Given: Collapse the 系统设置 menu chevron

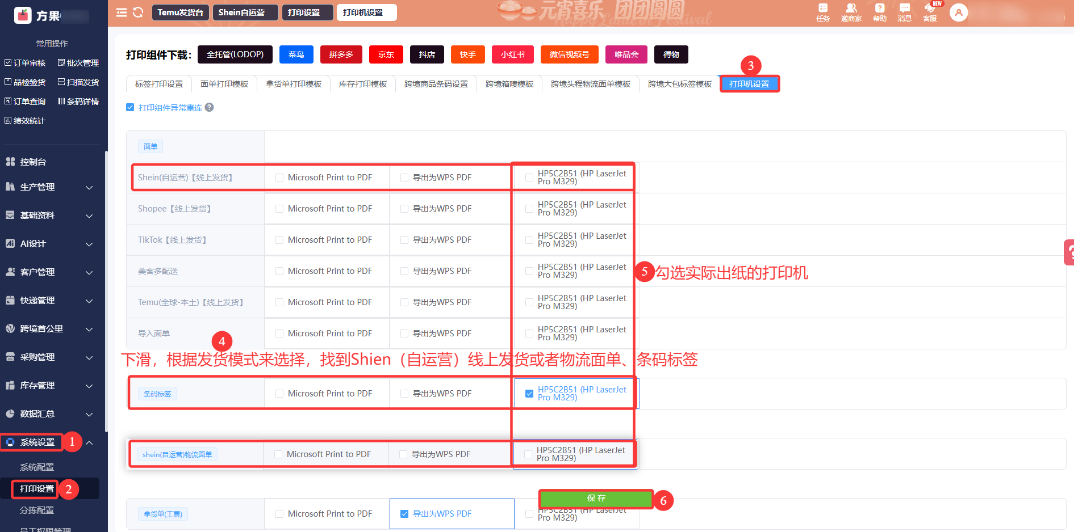Looking at the screenshot, I should click(89, 442).
